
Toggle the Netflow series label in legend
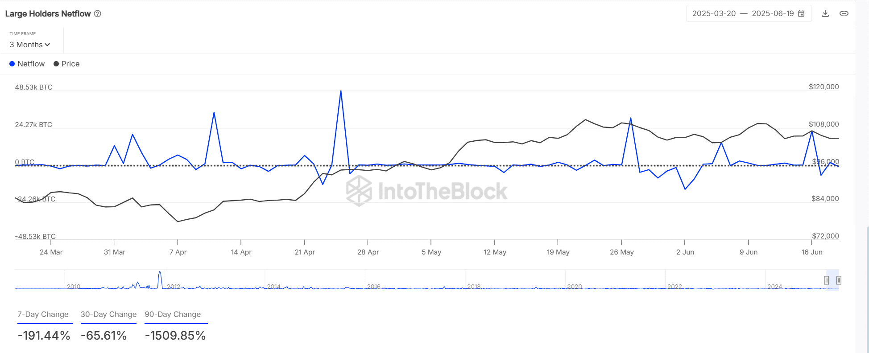[x=31, y=64]
